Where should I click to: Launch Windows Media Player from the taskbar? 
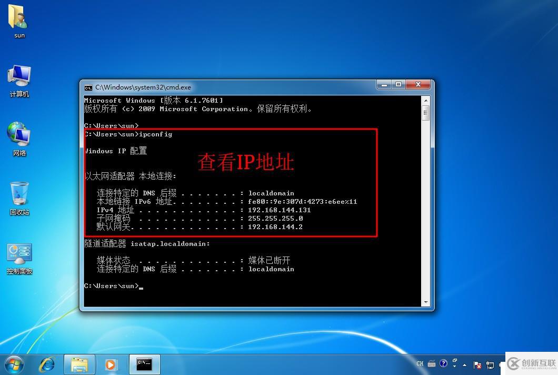coord(111,364)
